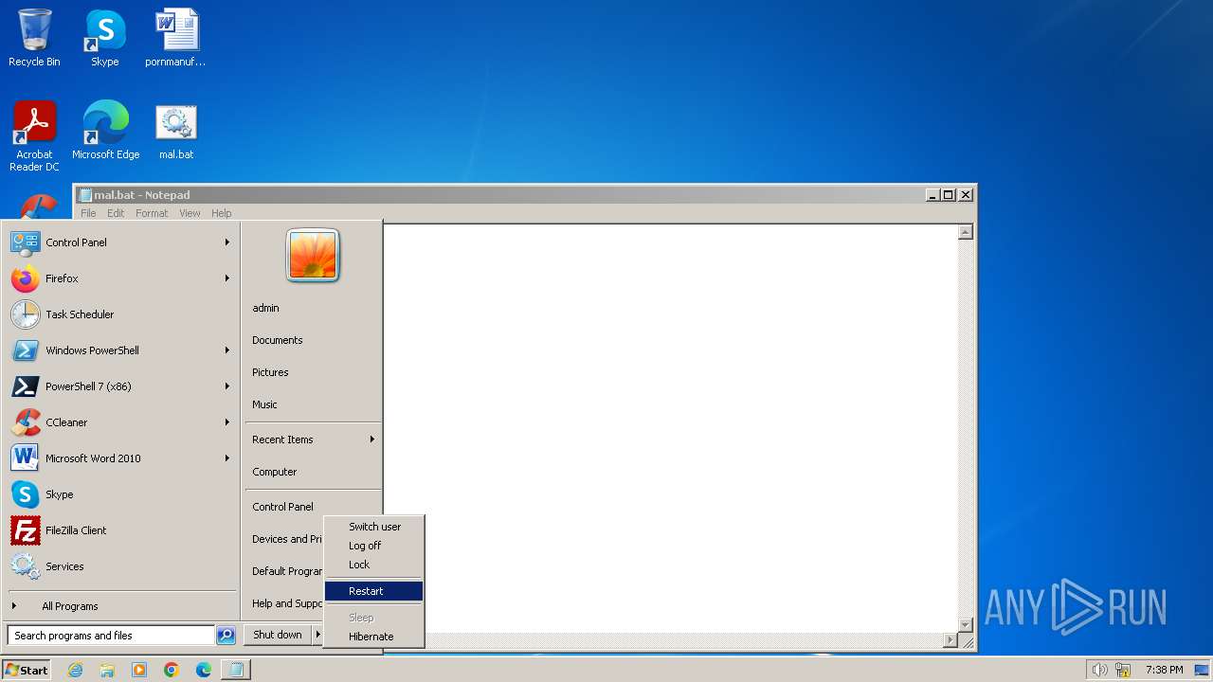Choose Lock in power menu
Screen dimensions: 1213x682
tap(373, 565)
